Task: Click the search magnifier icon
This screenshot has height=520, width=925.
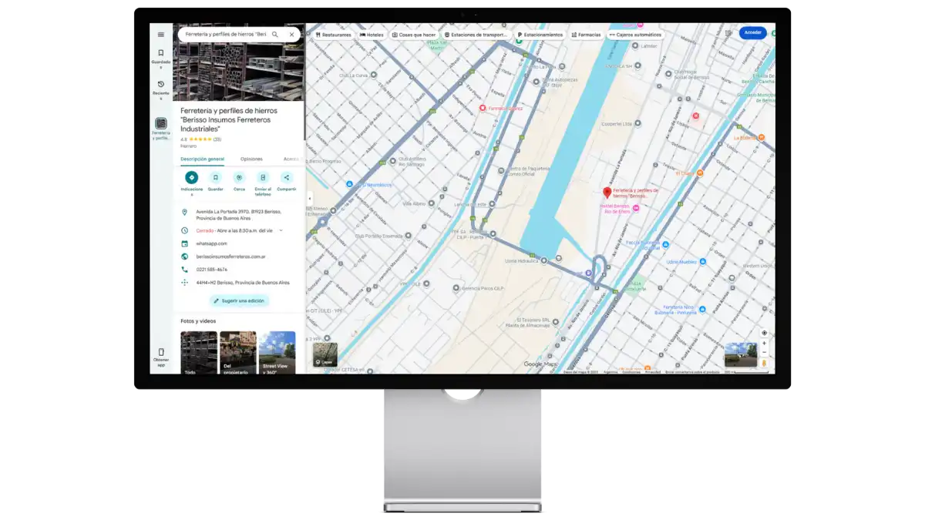Action: coord(275,35)
